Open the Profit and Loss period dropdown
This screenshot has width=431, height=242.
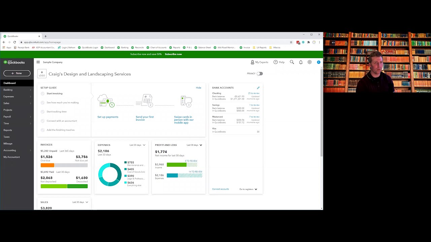(x=195, y=145)
